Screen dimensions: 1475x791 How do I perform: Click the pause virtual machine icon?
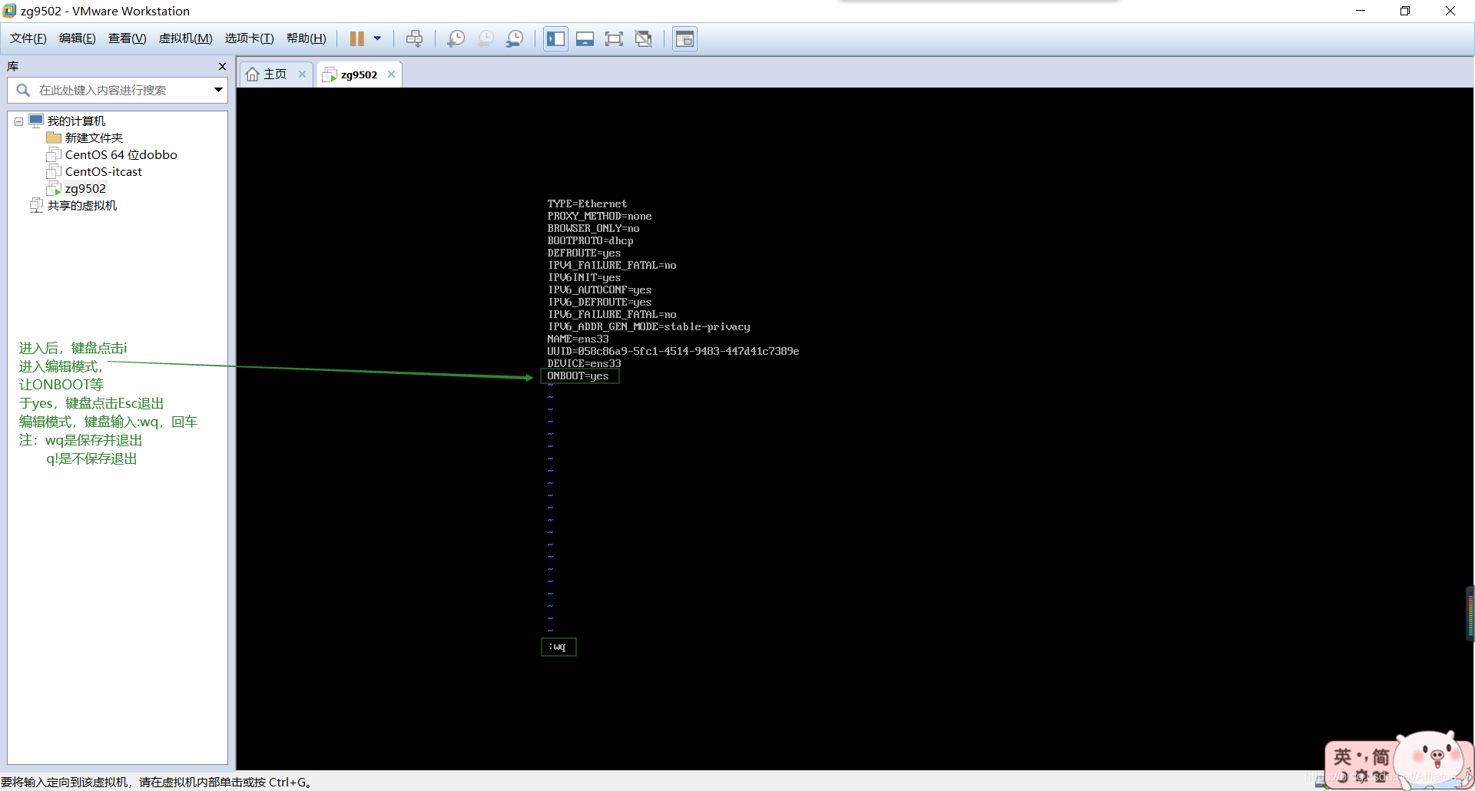pyautogui.click(x=357, y=38)
